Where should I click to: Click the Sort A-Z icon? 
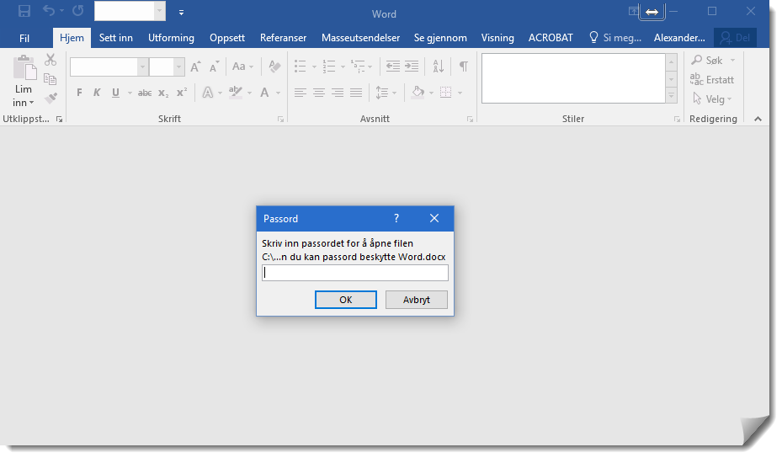tap(438, 67)
